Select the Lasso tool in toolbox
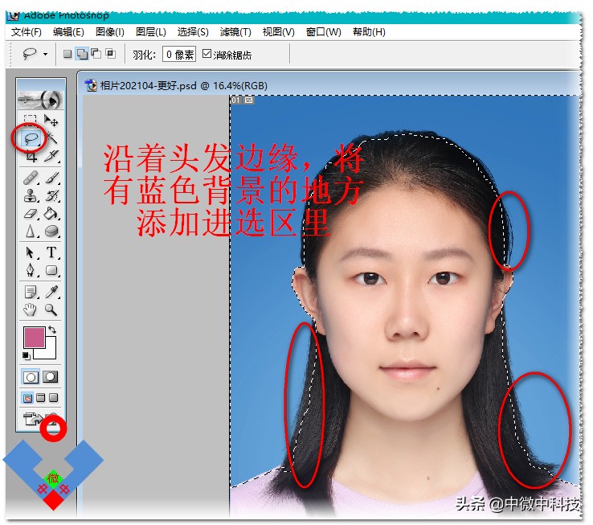The width and height of the screenshot is (593, 525). pyautogui.click(x=31, y=138)
